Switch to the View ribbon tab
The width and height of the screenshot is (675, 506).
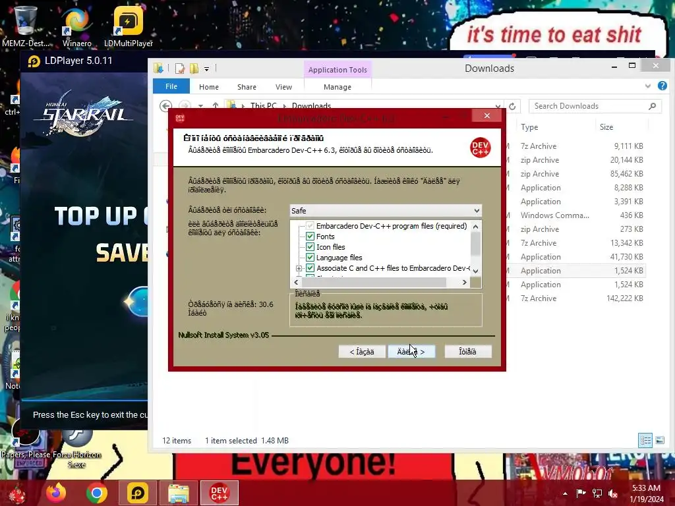click(283, 87)
